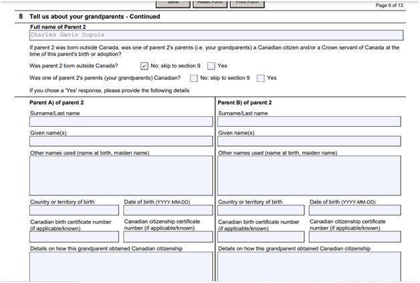Click Parent B citizenship details text box
Viewport: 420px width, 283px height.
tap(309, 266)
